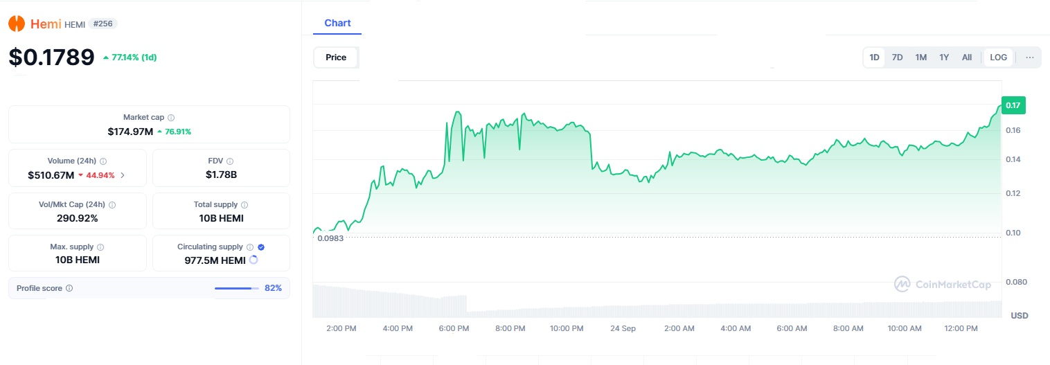The width and height of the screenshot is (1050, 365).
Task: Click the 77.14% (1d) change
Action: (130, 57)
